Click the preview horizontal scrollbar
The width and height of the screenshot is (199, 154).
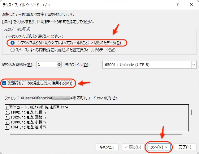(96, 134)
